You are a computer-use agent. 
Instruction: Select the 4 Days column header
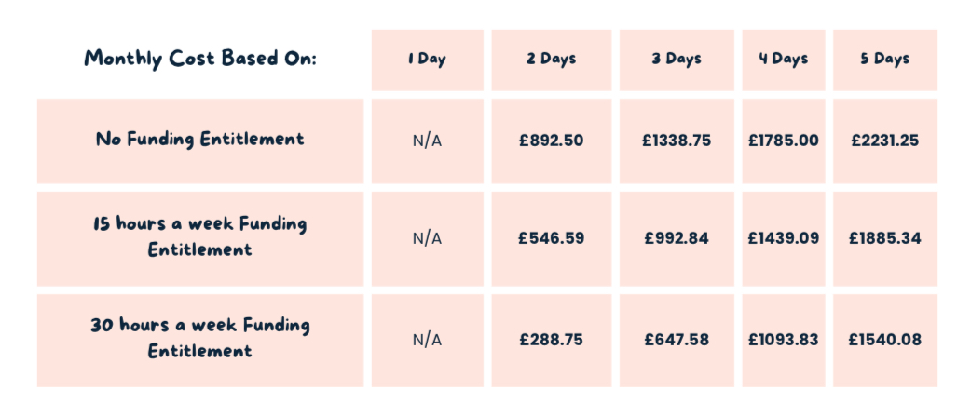click(784, 60)
